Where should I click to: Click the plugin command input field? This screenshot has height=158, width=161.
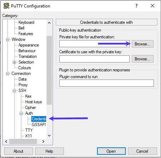pyautogui.click(x=107, y=83)
